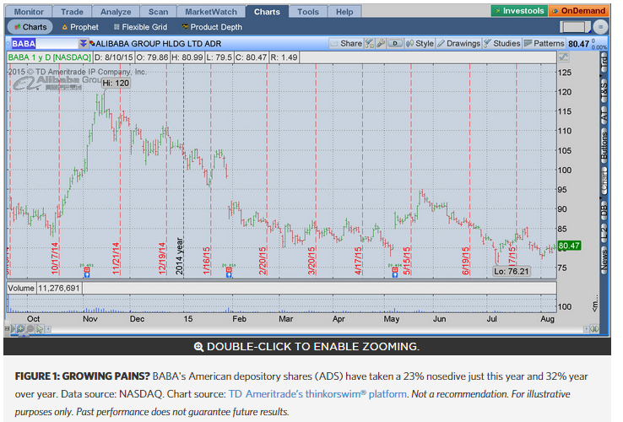Click the BABA symbol input field

point(45,43)
